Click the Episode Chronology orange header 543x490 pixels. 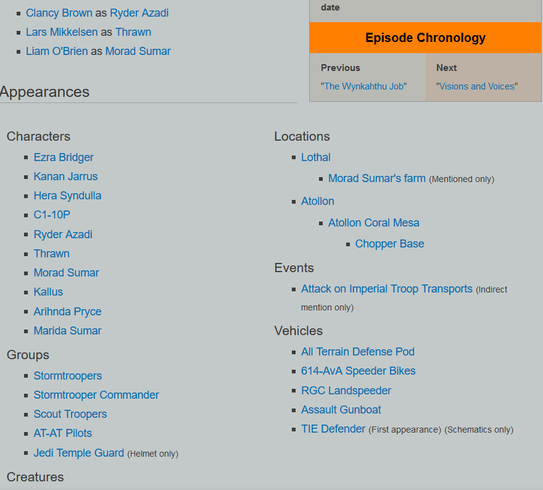(425, 38)
